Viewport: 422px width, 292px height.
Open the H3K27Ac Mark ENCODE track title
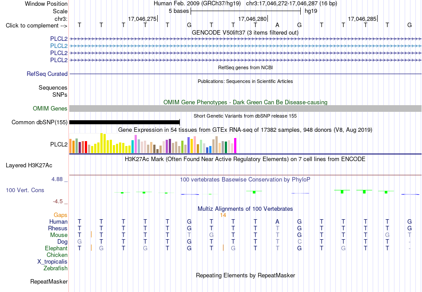pyautogui.click(x=245, y=159)
